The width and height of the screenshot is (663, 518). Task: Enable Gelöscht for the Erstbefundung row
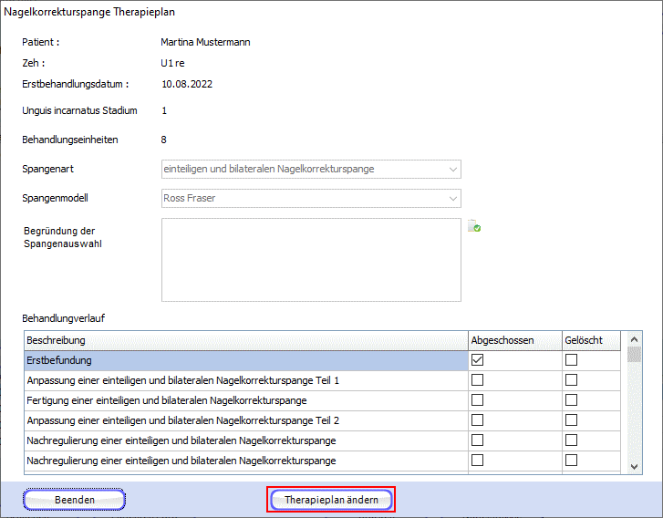pyautogui.click(x=572, y=360)
